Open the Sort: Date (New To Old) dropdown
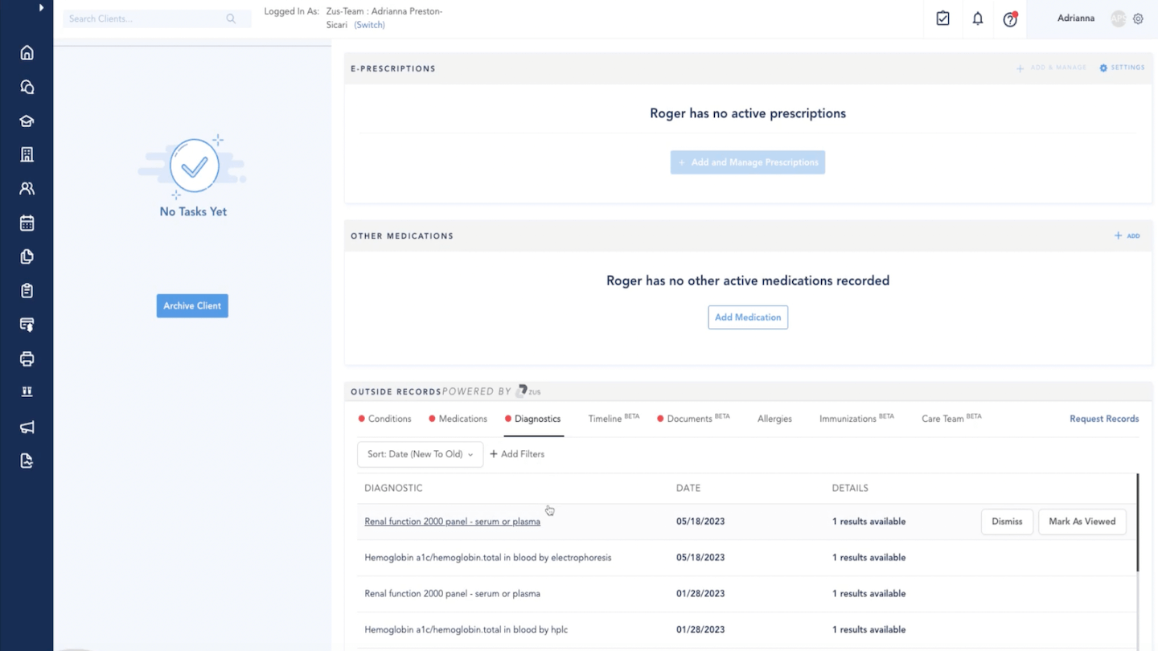 pos(420,454)
